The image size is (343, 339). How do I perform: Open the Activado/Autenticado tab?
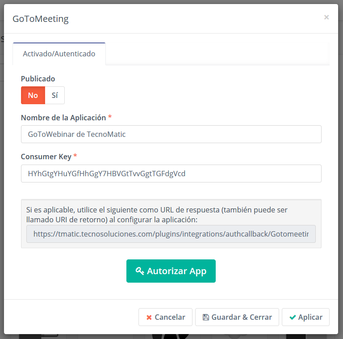pos(59,54)
